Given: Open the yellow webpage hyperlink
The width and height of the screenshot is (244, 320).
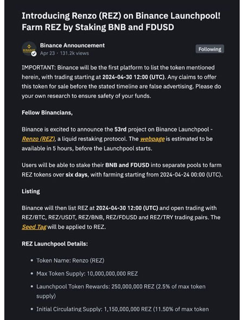Looking at the screenshot, I should [152, 139].
